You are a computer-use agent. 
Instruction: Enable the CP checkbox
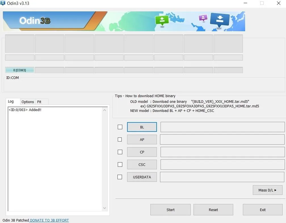point(120,152)
